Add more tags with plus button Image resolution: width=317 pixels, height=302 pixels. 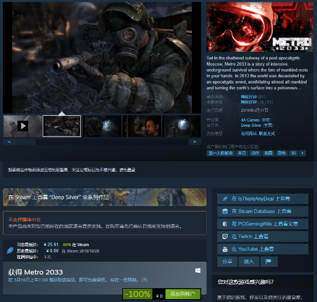[302, 153]
